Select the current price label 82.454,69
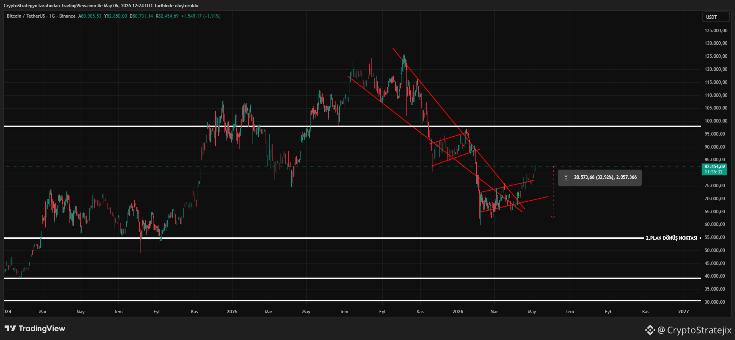This screenshot has height=340, width=735. (715, 167)
